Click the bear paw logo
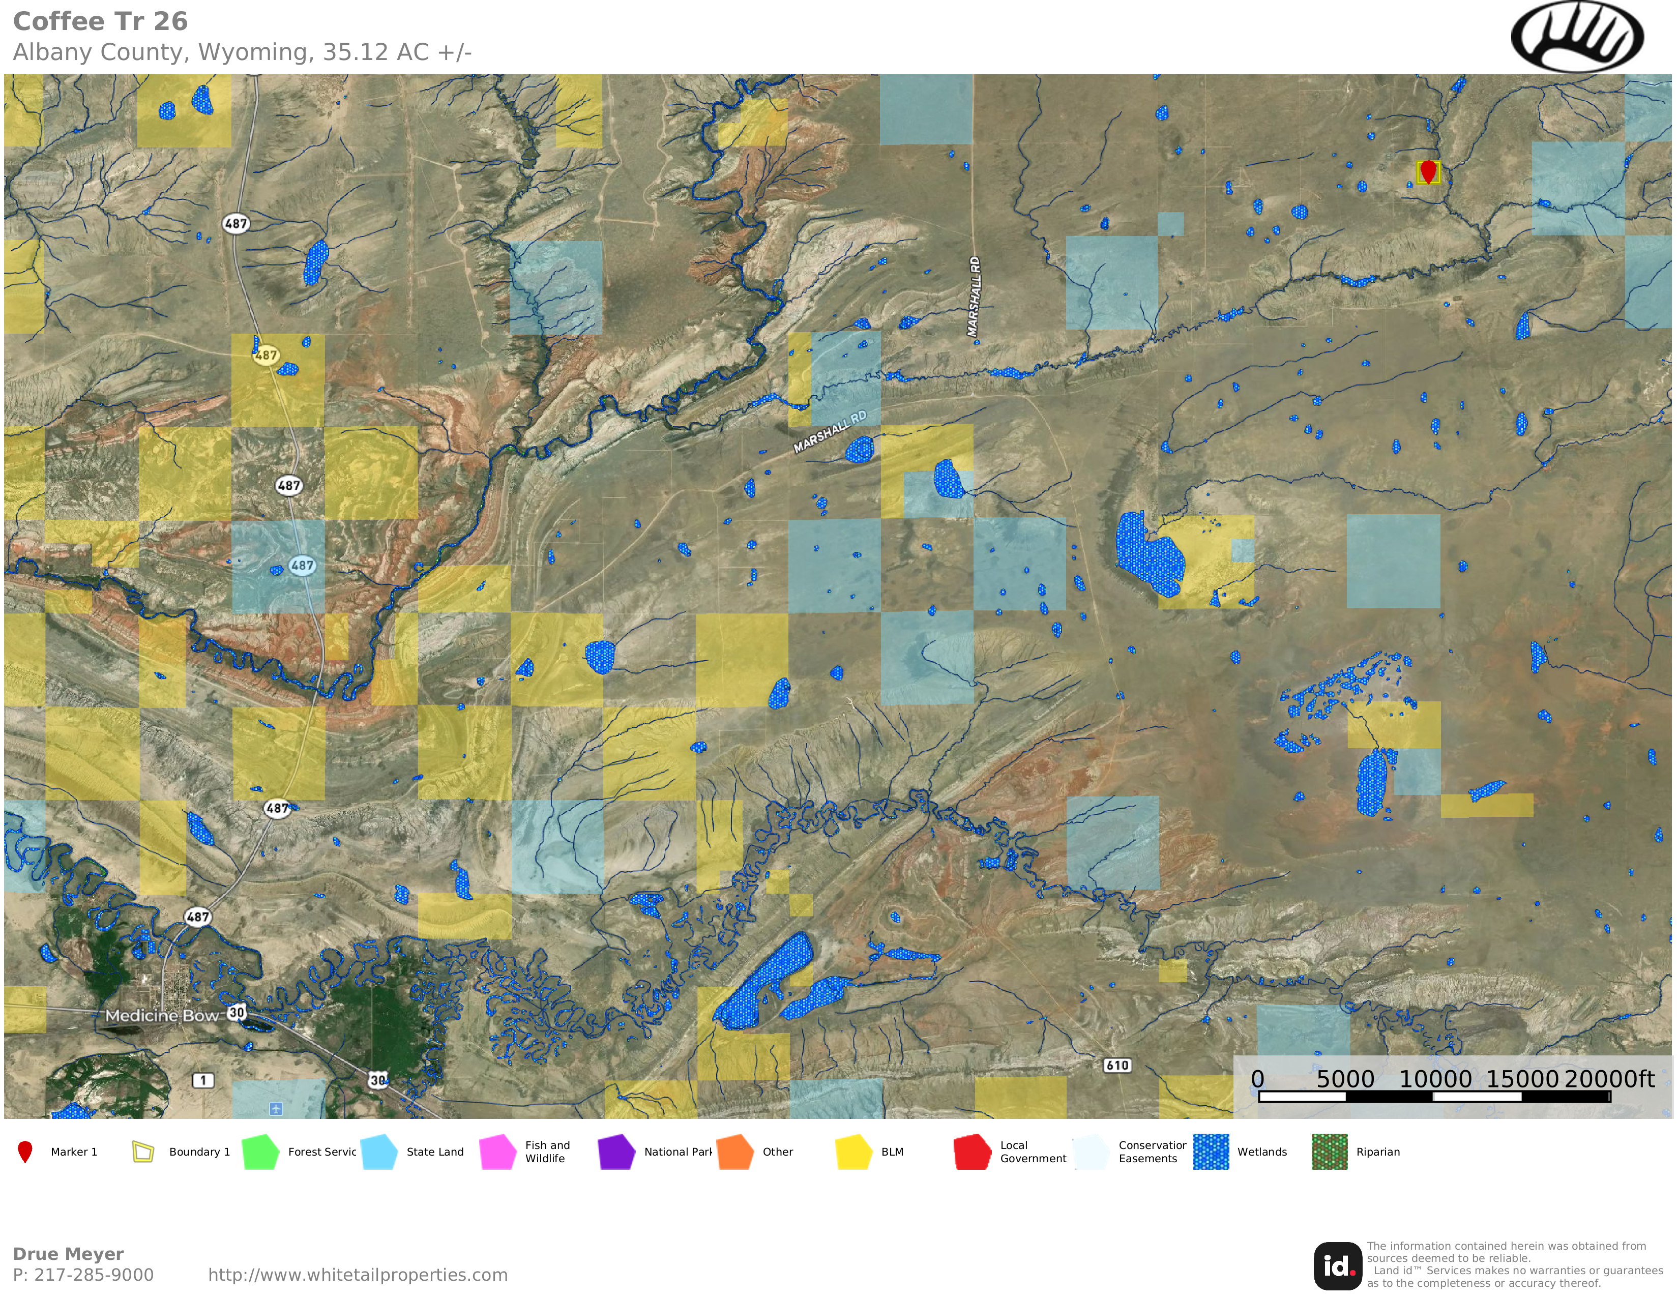1678x1297 pixels. 1577,36
